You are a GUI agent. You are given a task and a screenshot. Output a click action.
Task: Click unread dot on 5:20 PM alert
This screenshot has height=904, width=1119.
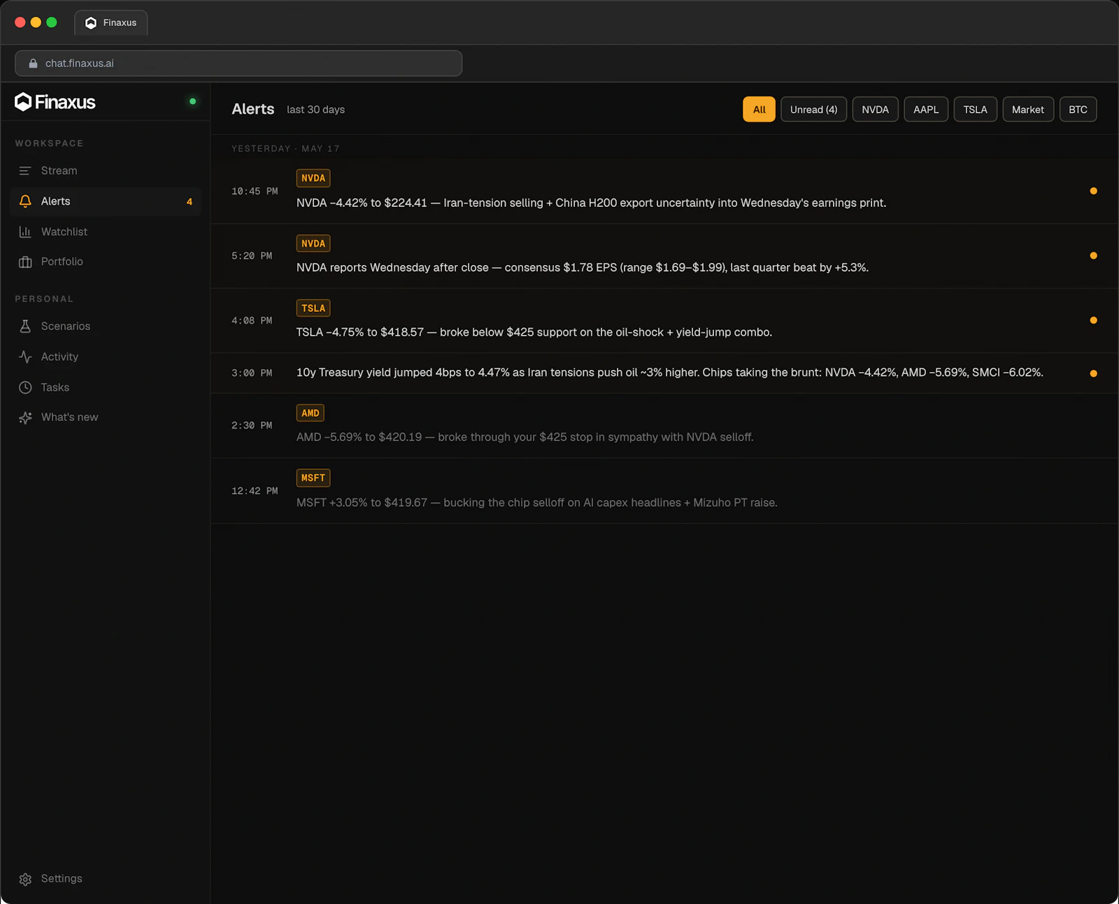point(1093,256)
